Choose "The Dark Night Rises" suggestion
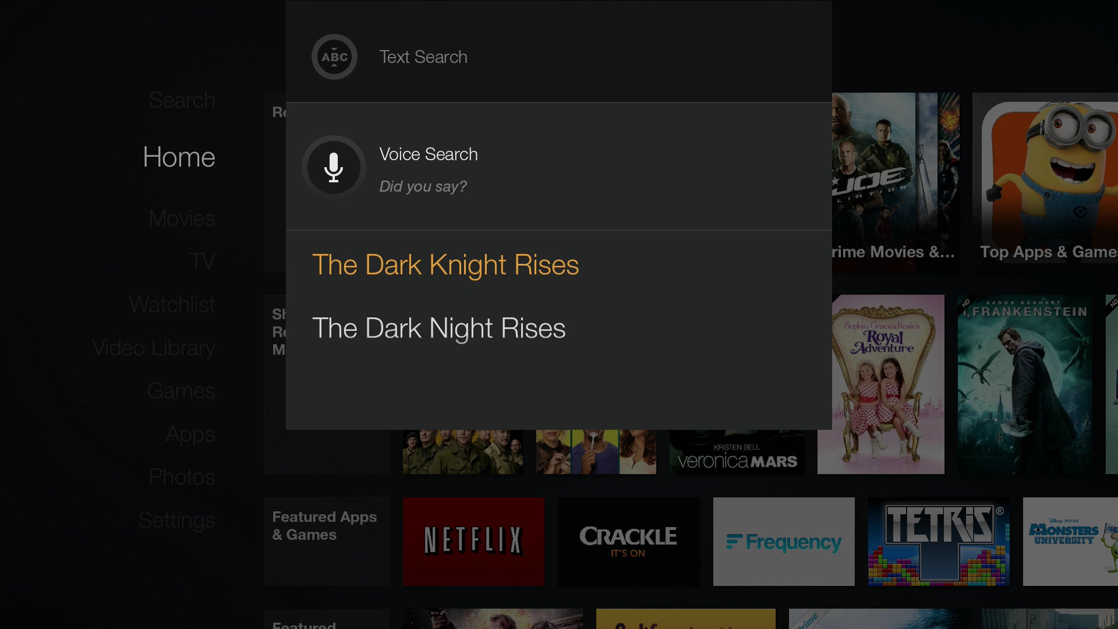This screenshot has width=1118, height=629. (x=439, y=328)
